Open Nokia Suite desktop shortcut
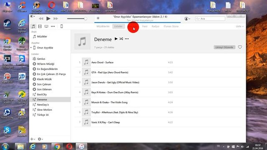 pos(7,114)
